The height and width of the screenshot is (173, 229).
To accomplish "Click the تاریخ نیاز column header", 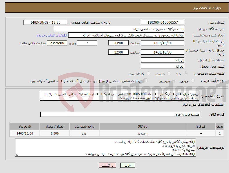I will (x=25, y=126).
